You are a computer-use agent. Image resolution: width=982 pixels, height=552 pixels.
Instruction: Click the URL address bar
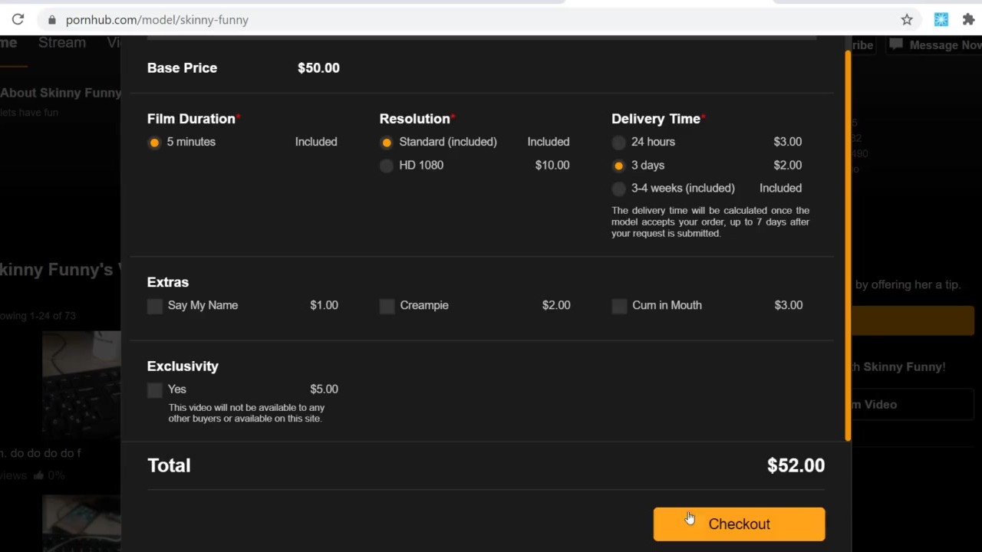460,20
